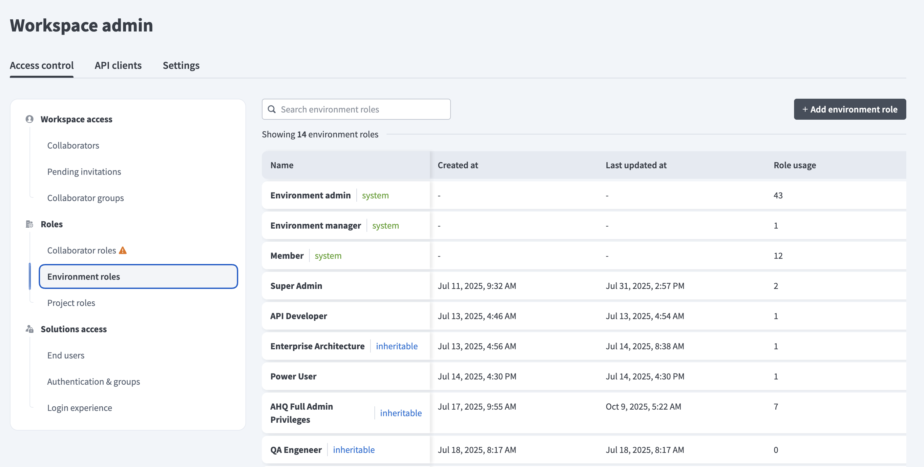Switch to the Settings tab
Viewport: 924px width, 467px height.
[x=181, y=65]
